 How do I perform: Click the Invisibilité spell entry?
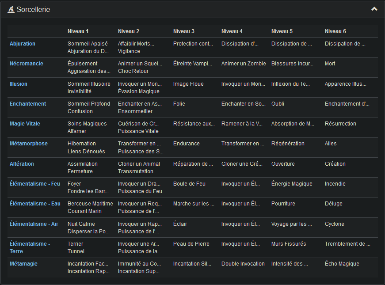80,91
